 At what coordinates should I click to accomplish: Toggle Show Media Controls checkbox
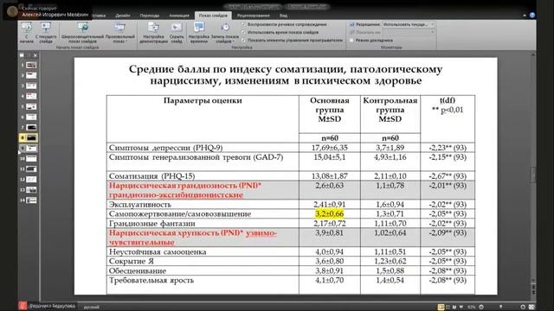tap(244, 41)
